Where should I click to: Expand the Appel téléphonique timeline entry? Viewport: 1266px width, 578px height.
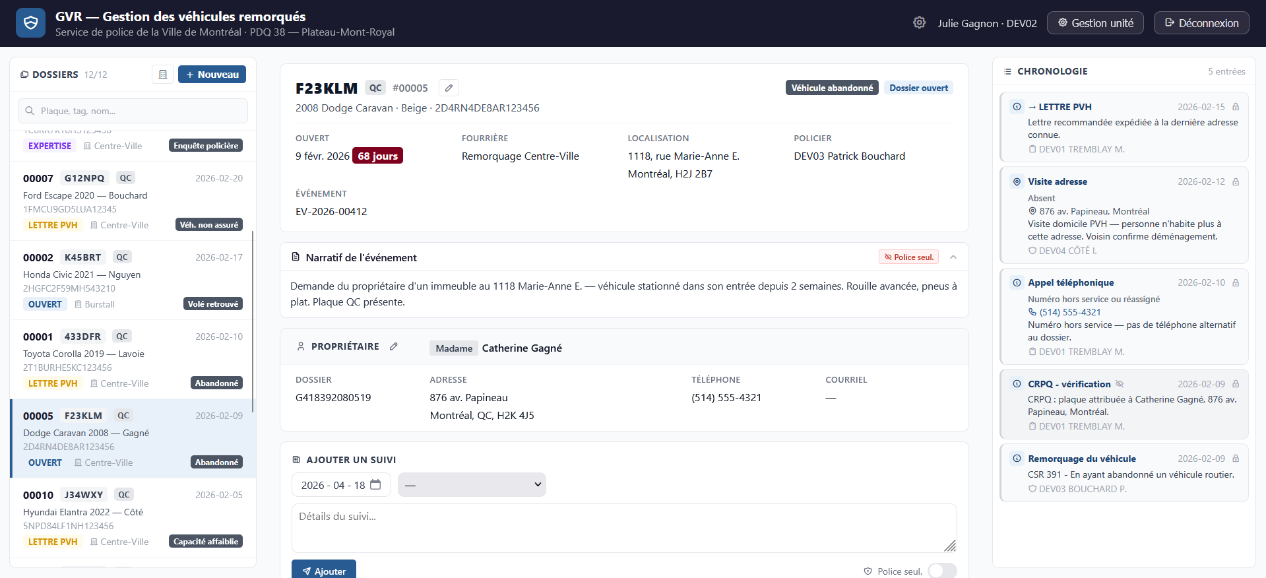point(1070,282)
